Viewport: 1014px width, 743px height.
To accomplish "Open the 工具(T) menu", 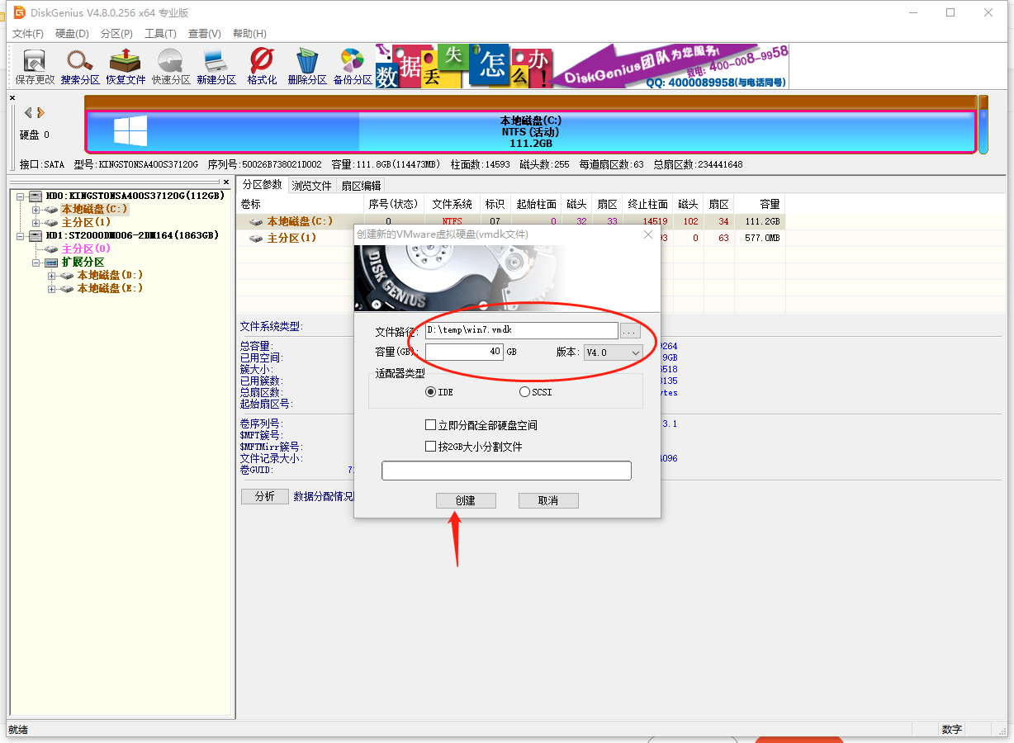I will [x=159, y=33].
